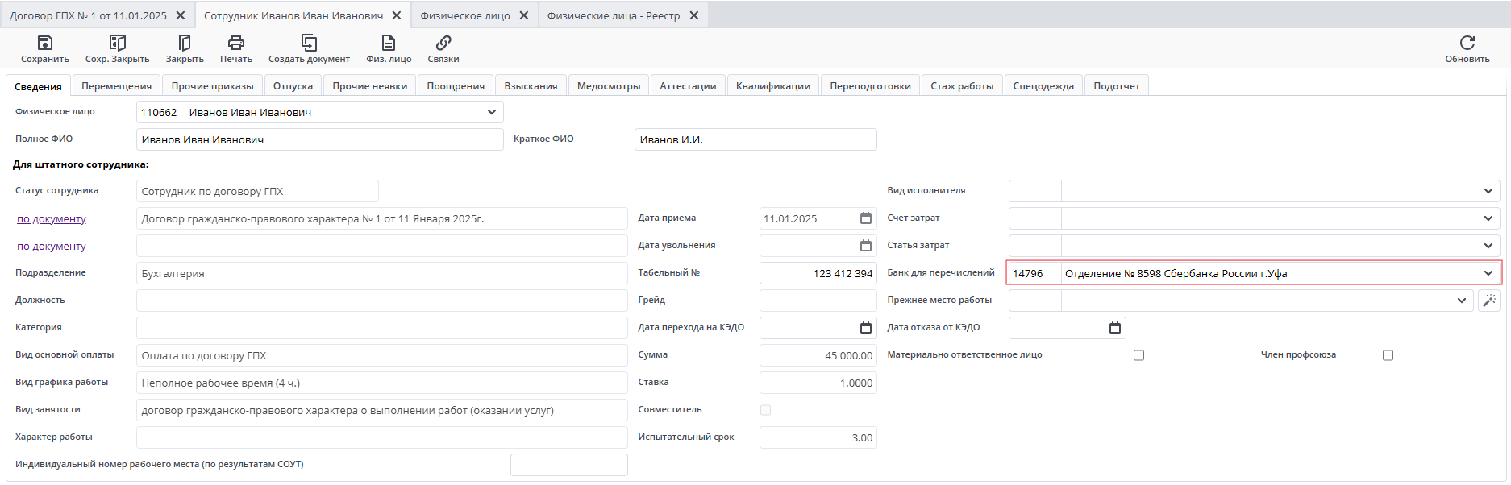Toggle Материально ответственное лицо checkbox
This screenshot has width=1511, height=485.
pos(1138,355)
